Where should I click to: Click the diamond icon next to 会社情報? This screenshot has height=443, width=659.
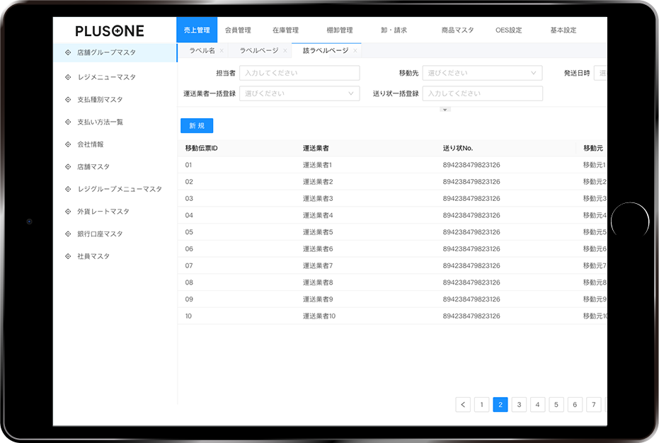pyautogui.click(x=68, y=144)
